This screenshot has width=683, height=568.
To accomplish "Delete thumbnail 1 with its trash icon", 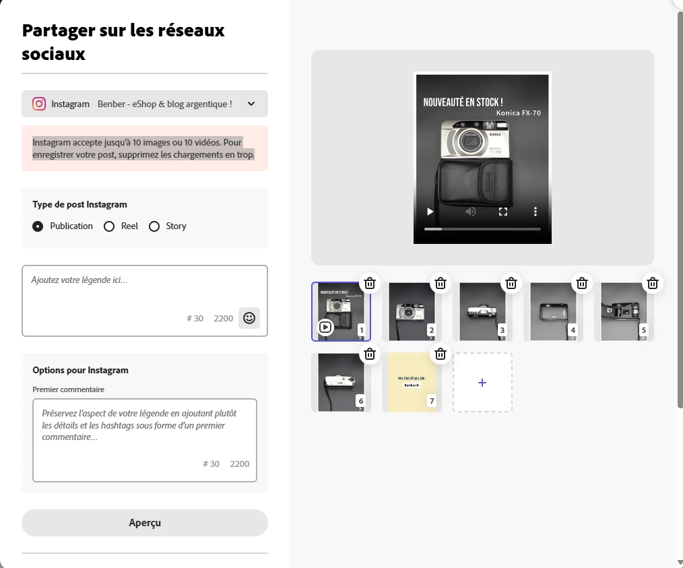I will [x=370, y=283].
